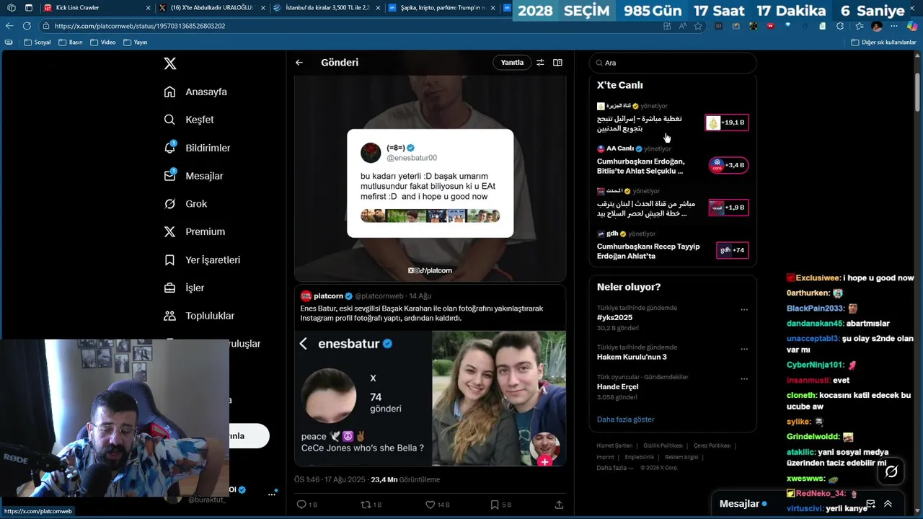Viewport: 923px width, 519px height.
Task: Click the Ara search field
Action: click(673, 63)
